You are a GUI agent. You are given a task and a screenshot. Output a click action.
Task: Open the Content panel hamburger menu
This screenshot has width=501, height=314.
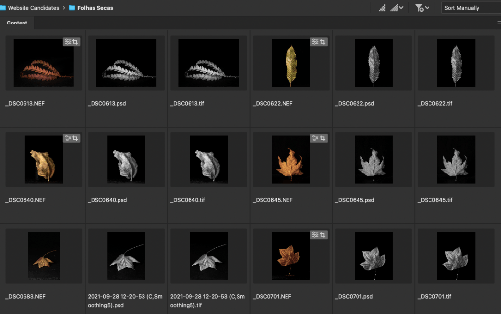coord(499,23)
